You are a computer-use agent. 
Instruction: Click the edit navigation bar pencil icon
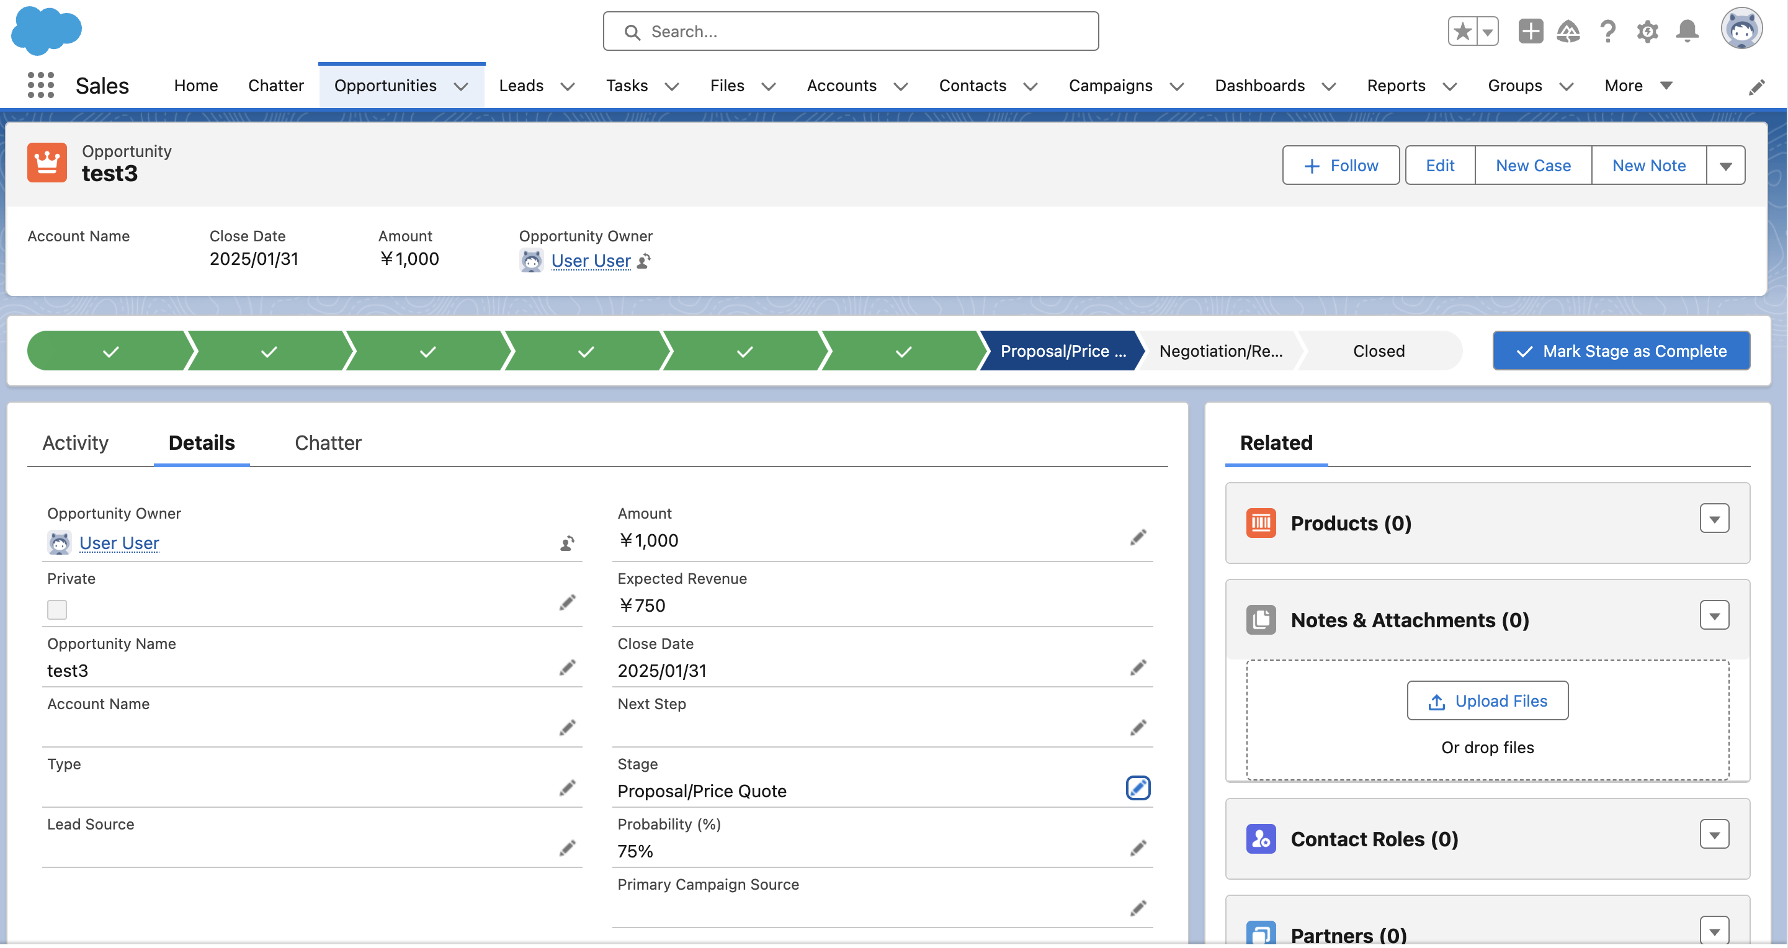coord(1757,87)
